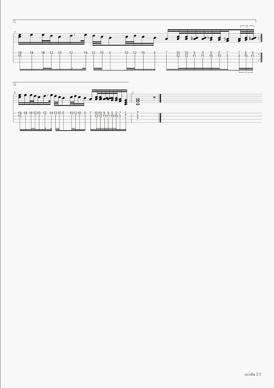Image resolution: width=274 pixels, height=388 pixels.
Task: Click the first double-stop note in measure 8
Action: point(20,96)
